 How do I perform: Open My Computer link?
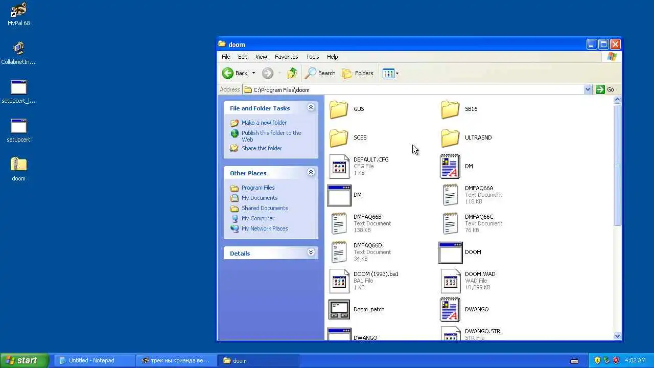click(x=258, y=218)
